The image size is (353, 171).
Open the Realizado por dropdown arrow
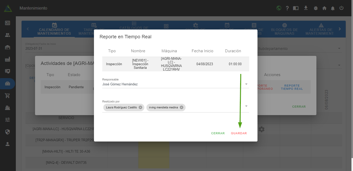(x=246, y=106)
